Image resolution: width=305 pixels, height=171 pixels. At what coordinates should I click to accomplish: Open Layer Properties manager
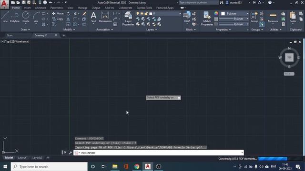pyautogui.click(x=128, y=19)
